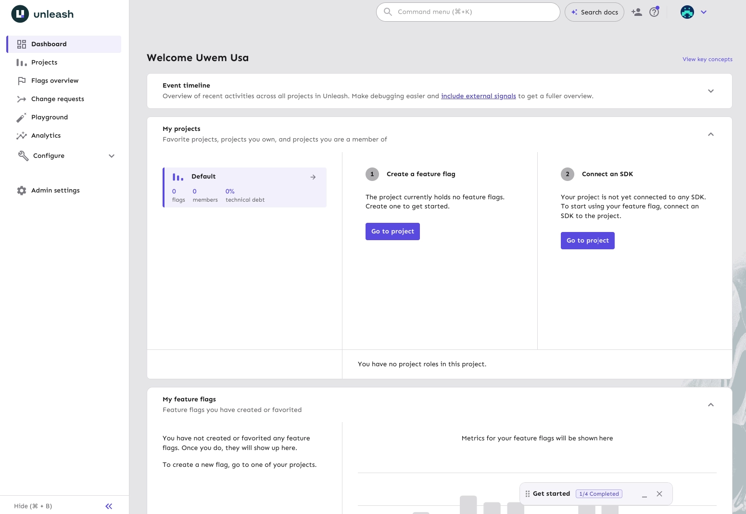The width and height of the screenshot is (746, 514).
Task: Collapse the sidebar with double chevron
Action: (x=109, y=506)
